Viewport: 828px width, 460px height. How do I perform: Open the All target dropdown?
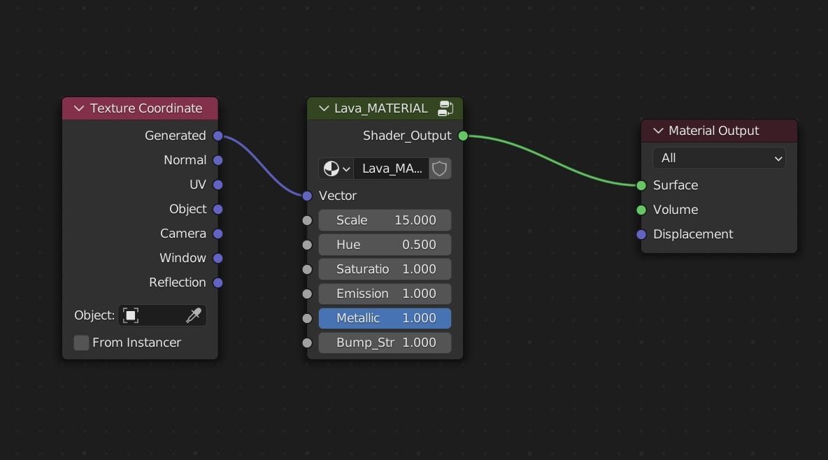click(x=719, y=158)
